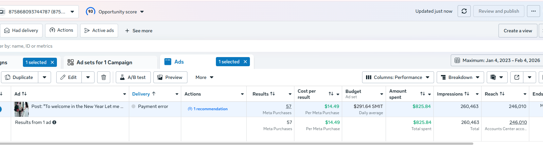Open the Columns: Performance dropdown
This screenshot has height=151, width=543.
click(x=398, y=77)
